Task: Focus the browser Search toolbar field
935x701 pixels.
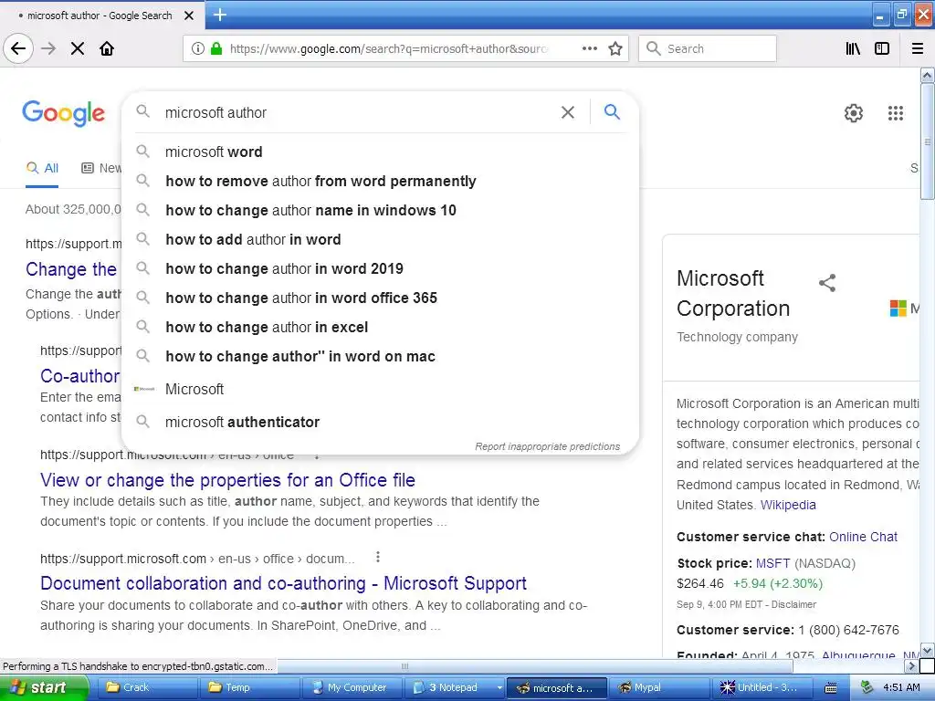Action: click(708, 48)
